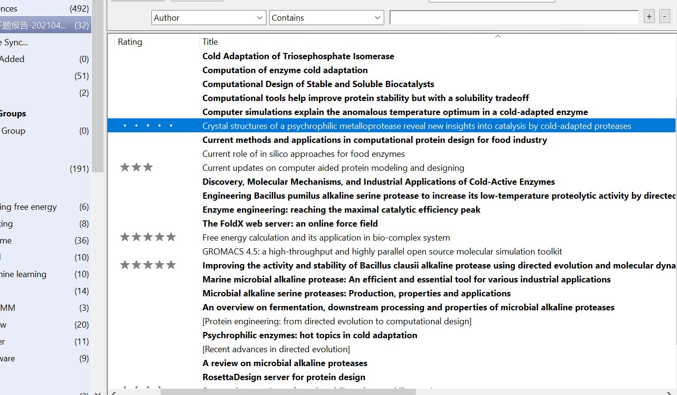Add a new search row with the plus button
Screen dimensions: 677x395
click(x=649, y=16)
